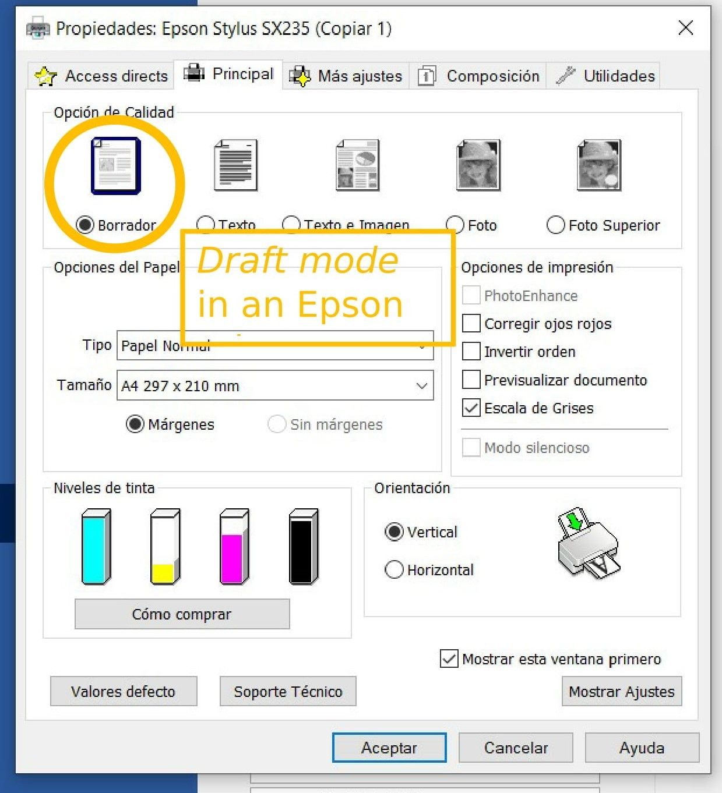Viewport: 722px width, 793px height.
Task: Click the printer orientation preview icon
Action: pyautogui.click(x=588, y=543)
